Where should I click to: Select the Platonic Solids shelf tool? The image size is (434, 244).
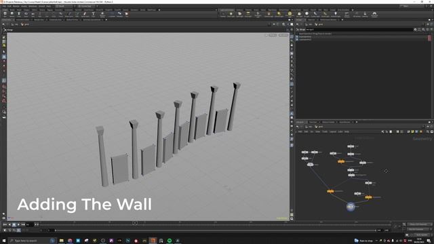pyautogui.click(x=102, y=15)
